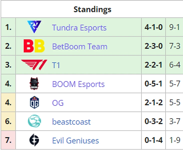The height and width of the screenshot is (151, 183).
Task: Click the red T1 logo
Action: pos(34,65)
